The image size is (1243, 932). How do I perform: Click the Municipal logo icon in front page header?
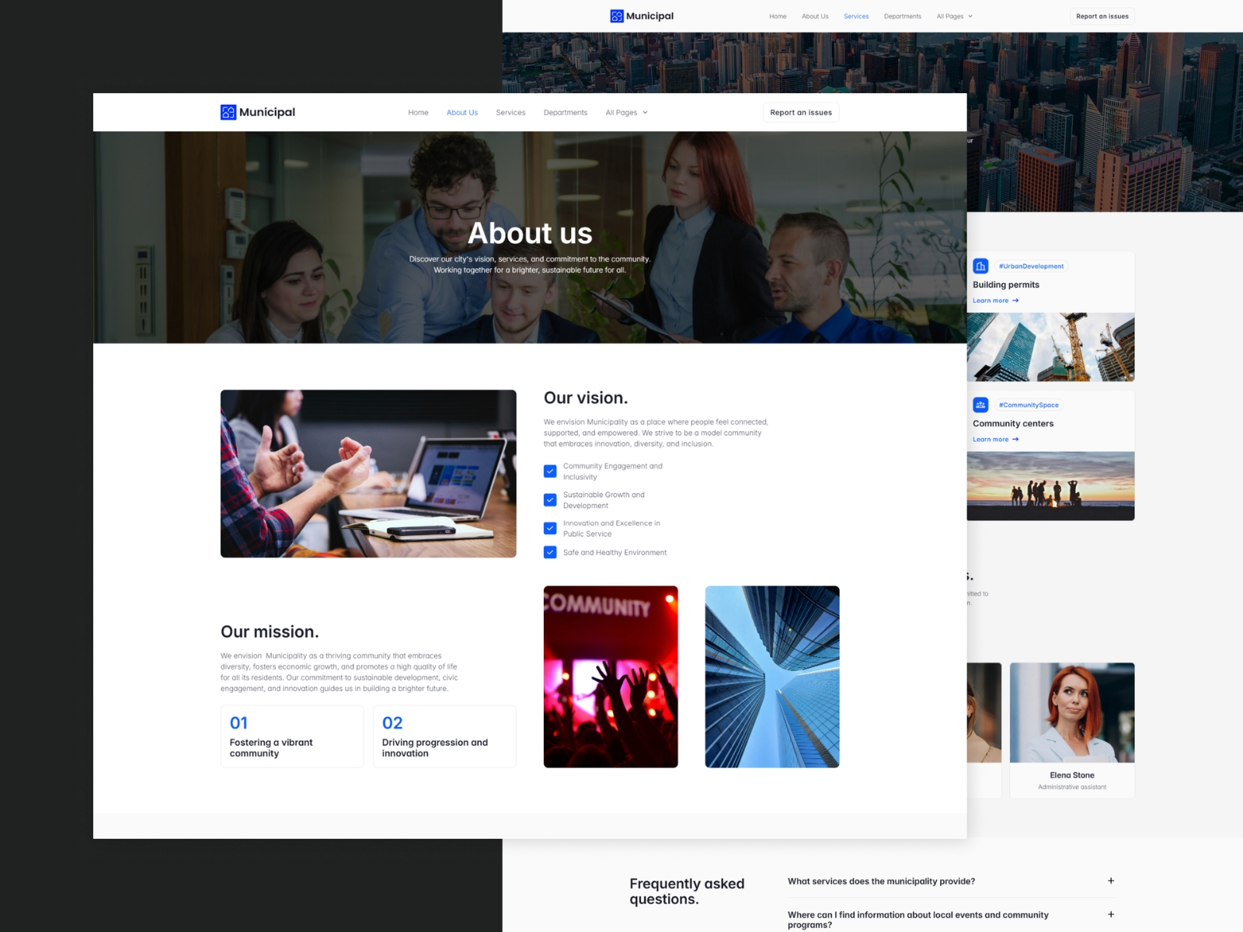tap(228, 113)
